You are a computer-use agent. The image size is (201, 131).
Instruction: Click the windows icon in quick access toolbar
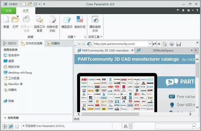pos(35,4)
